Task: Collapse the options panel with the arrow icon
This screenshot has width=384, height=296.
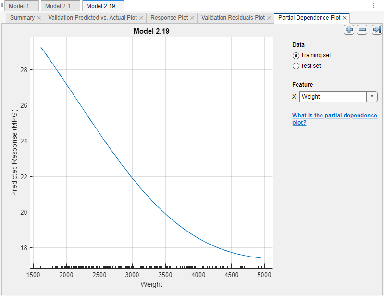Action: (377, 30)
